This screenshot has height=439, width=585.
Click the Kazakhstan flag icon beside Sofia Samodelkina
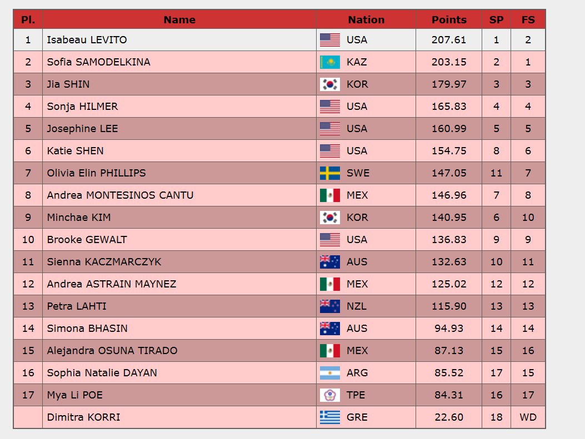point(329,62)
